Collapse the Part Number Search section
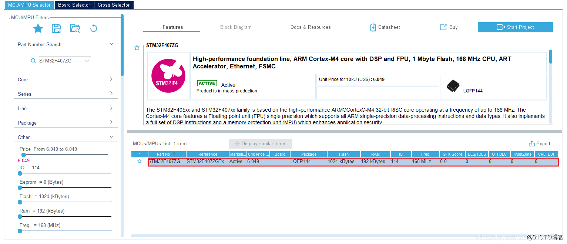The width and height of the screenshot is (567, 244). click(x=111, y=44)
